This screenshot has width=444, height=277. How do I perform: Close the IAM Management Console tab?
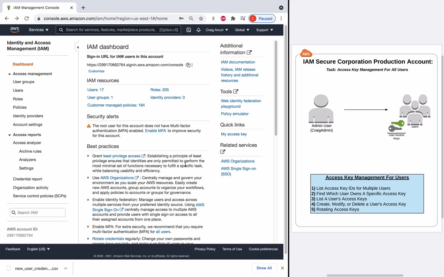tap(71, 8)
